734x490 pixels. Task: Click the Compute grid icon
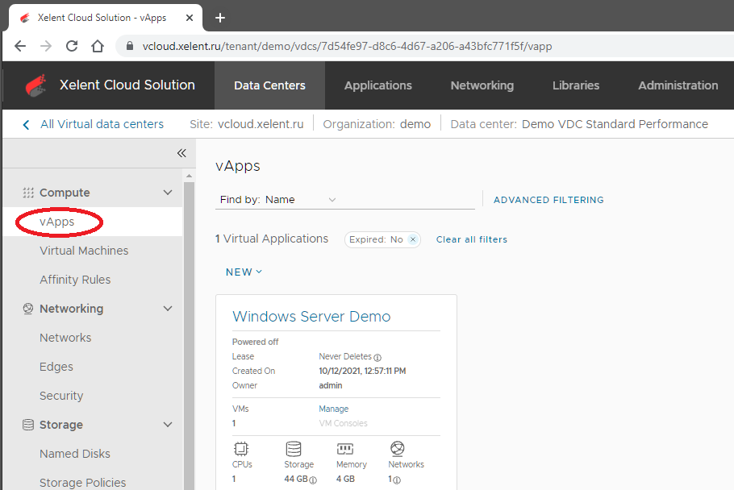28,193
